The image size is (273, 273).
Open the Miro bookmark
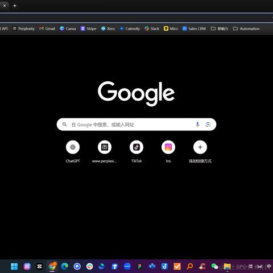171,28
